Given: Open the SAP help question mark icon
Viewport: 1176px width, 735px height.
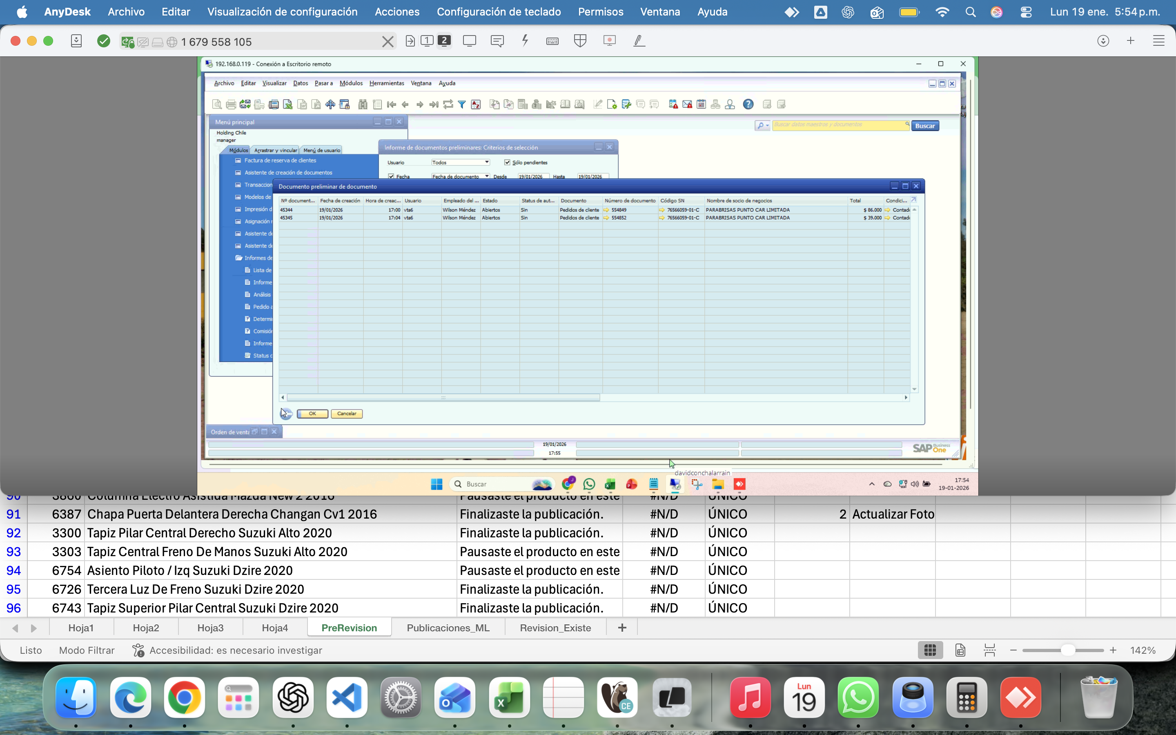Looking at the screenshot, I should pyautogui.click(x=748, y=104).
